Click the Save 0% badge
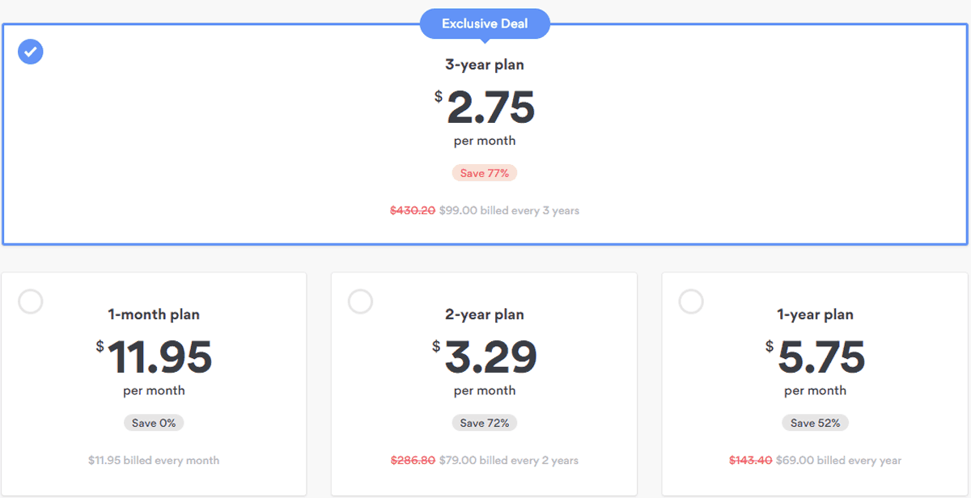 pyautogui.click(x=154, y=423)
